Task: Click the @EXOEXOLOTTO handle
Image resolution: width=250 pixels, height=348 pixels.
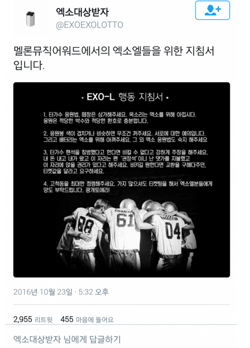Action: coord(90,25)
